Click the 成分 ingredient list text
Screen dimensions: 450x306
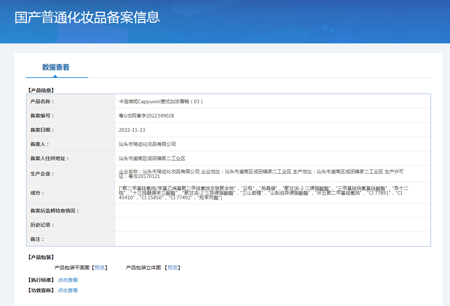point(263,193)
